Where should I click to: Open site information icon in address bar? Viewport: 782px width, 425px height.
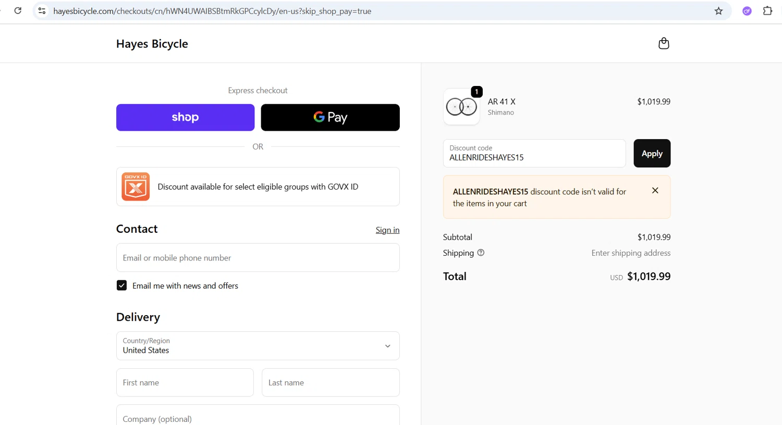pos(42,11)
